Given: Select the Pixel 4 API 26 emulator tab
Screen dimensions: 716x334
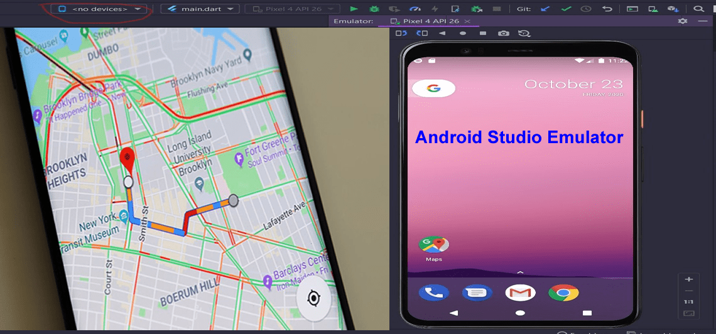Looking at the screenshot, I should [426, 21].
